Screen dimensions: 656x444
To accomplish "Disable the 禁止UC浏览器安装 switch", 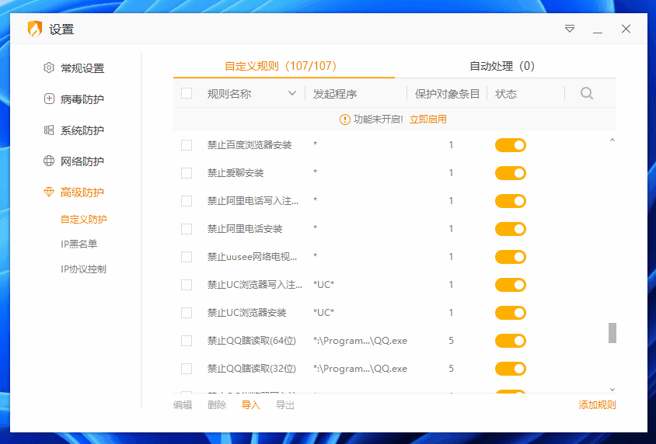I will [511, 313].
